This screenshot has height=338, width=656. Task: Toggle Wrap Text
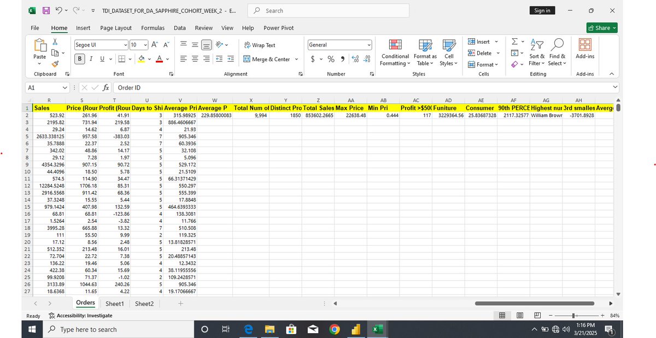pyautogui.click(x=259, y=45)
